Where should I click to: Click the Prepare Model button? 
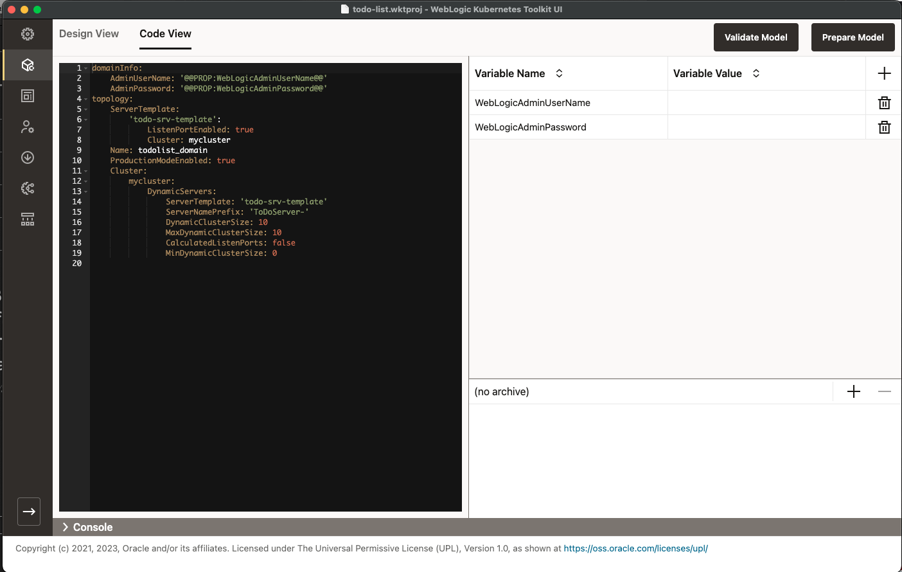click(853, 37)
